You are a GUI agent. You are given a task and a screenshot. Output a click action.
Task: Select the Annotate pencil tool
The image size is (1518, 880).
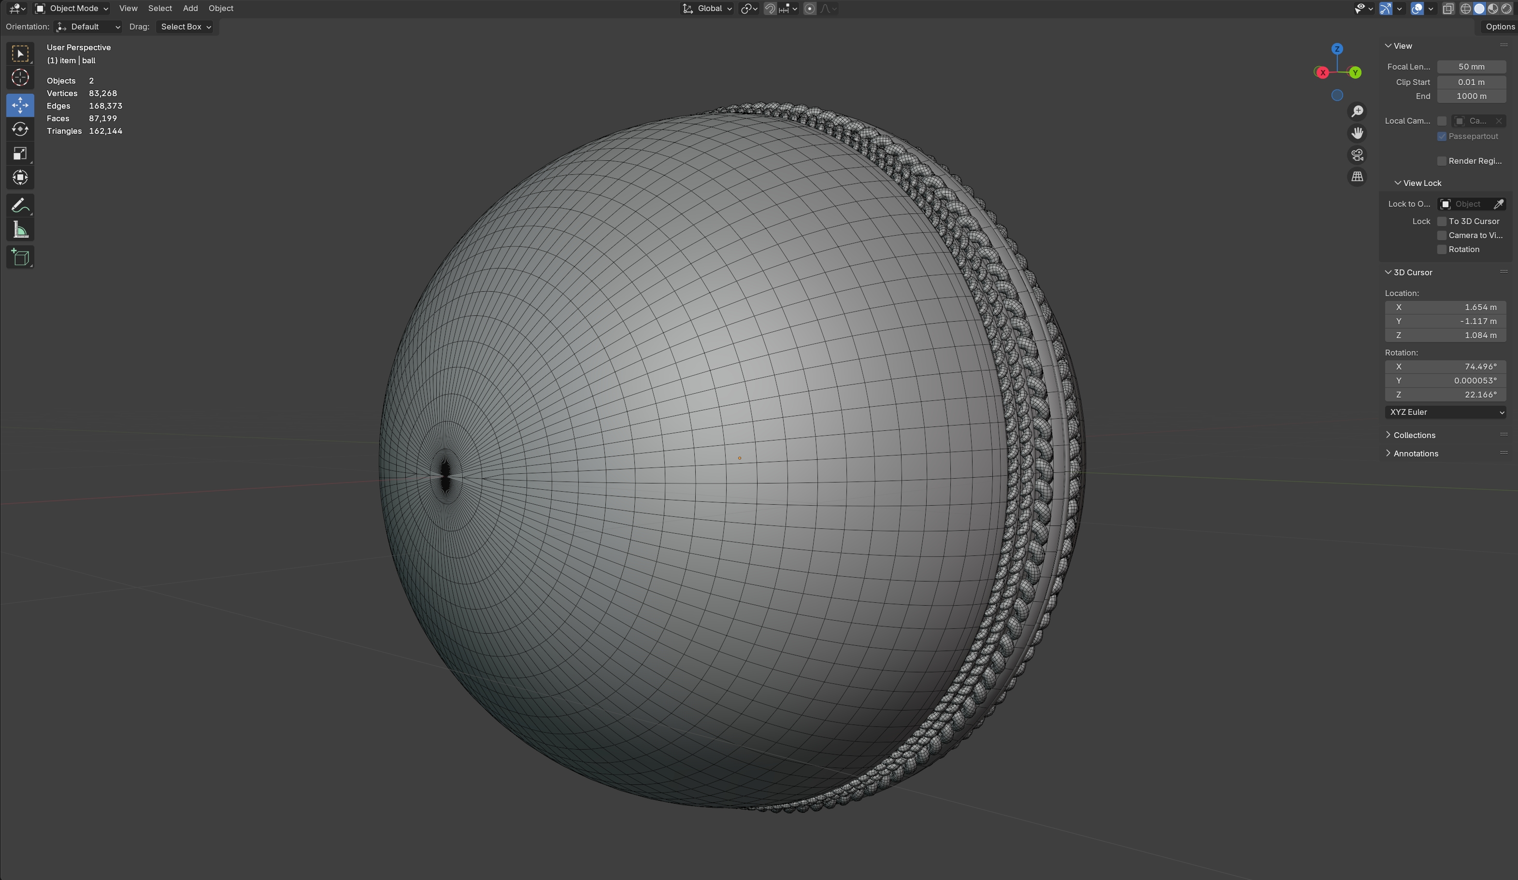click(20, 206)
